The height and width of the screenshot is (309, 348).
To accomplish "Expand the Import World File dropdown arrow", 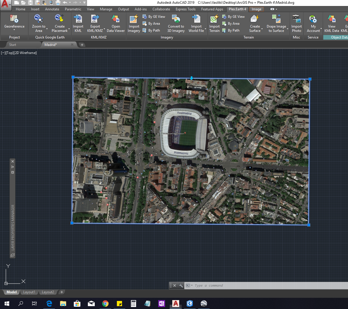I will [x=206, y=29].
